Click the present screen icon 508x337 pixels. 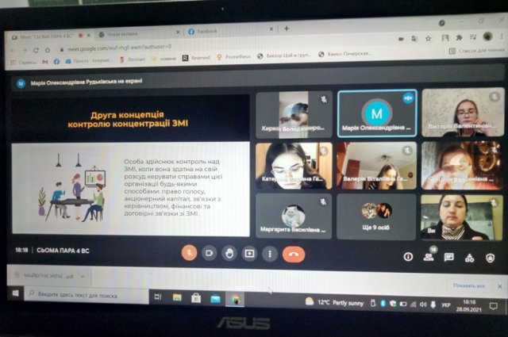click(x=249, y=254)
